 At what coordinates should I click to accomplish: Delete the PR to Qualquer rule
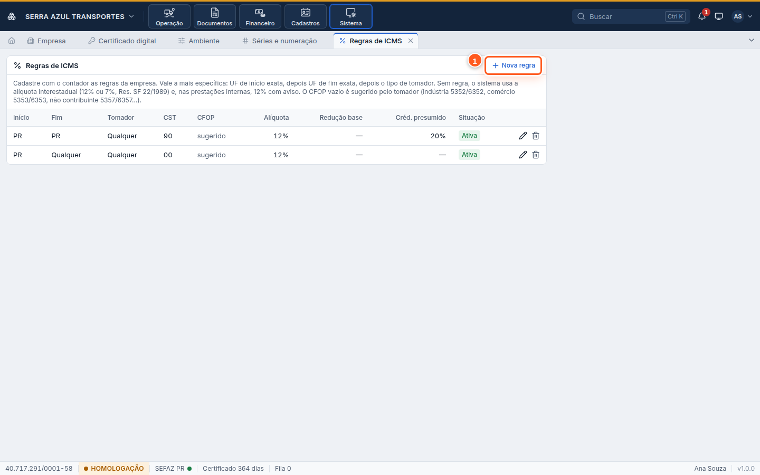point(536,155)
